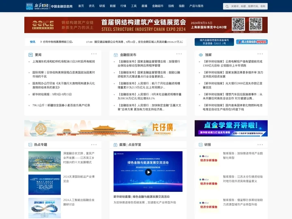The height and width of the screenshot is (219, 292).
Task: Open 8月末社会融资规模存量 article
Action: [x=149, y=96]
